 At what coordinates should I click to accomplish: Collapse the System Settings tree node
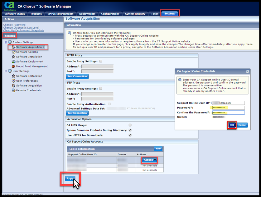[6, 42]
